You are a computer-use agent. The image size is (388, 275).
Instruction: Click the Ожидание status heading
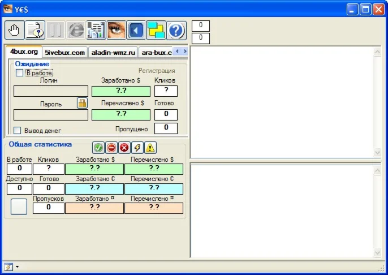pyautogui.click(x=32, y=64)
